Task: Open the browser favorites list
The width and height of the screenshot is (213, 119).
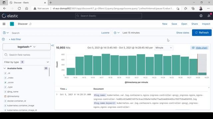Action: tap(186, 8)
